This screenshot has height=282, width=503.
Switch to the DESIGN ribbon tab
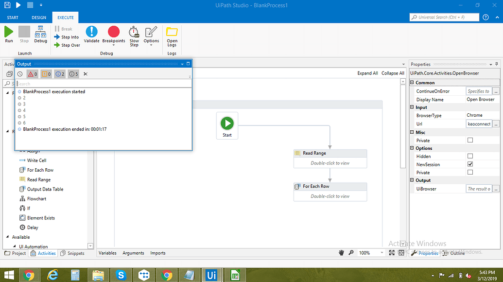[38, 17]
